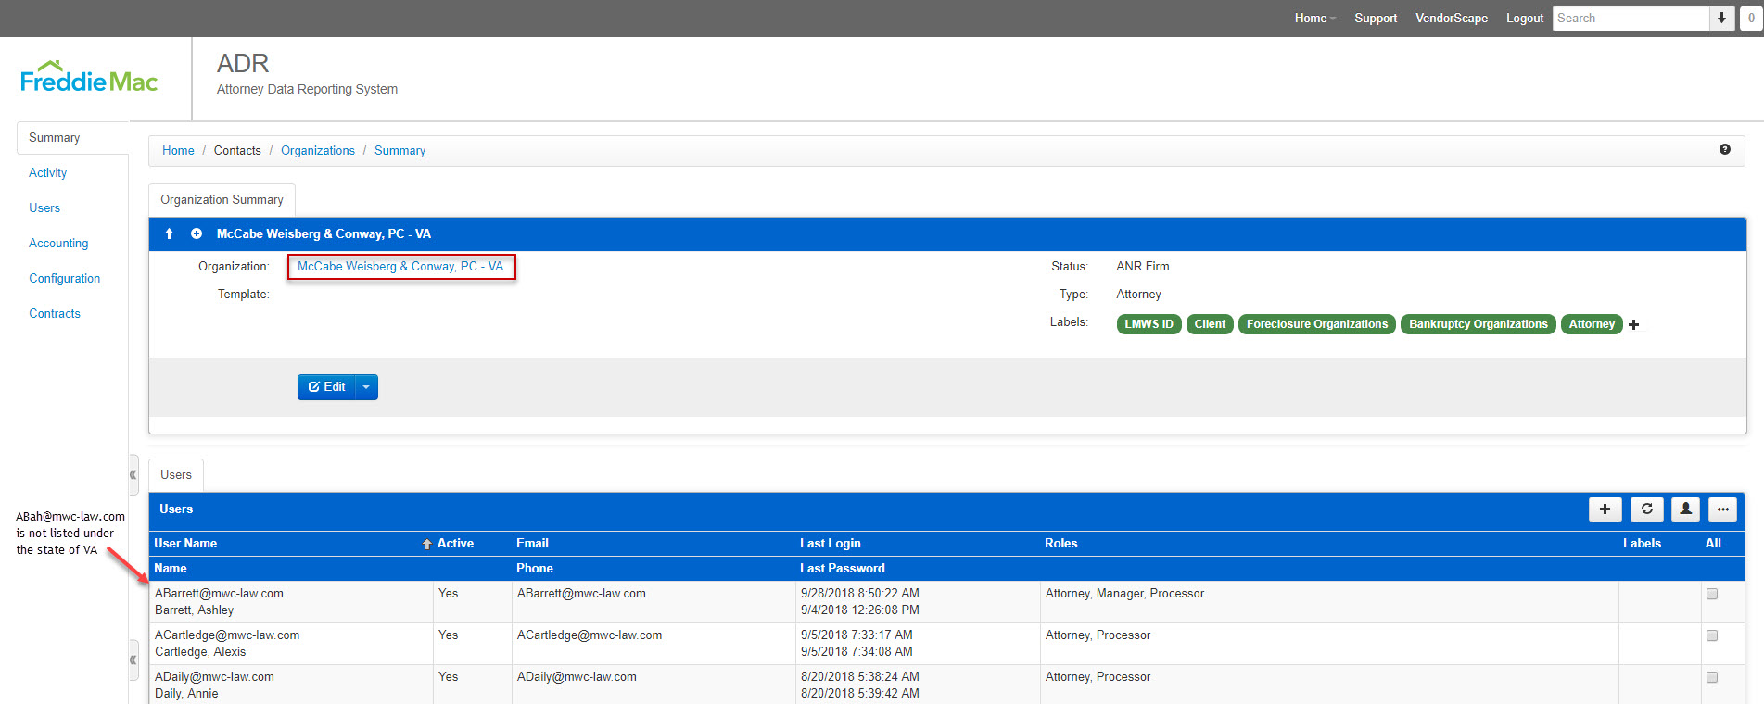1764x704 pixels.
Task: Open VendorScape in top navigation
Action: coord(1452,19)
